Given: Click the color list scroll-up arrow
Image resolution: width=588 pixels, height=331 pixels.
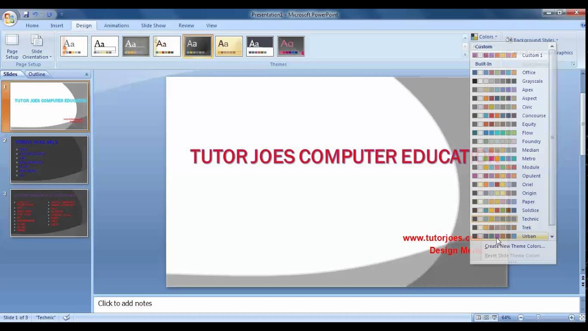Looking at the screenshot, I should (x=552, y=46).
